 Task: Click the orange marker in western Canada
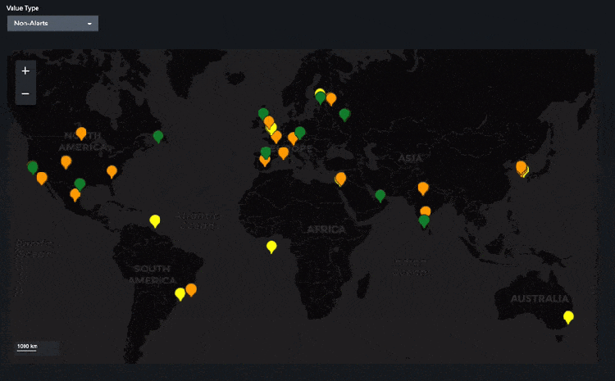point(81,133)
